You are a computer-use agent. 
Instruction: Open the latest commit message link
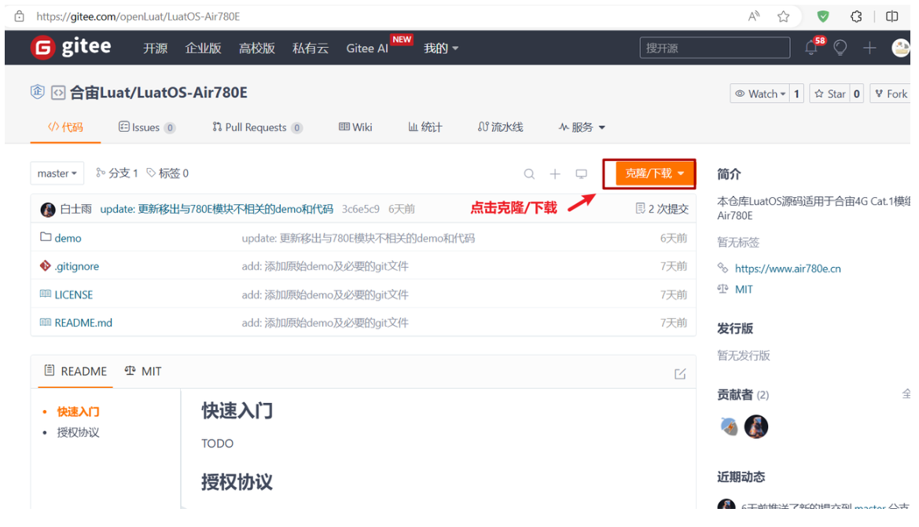pos(217,209)
